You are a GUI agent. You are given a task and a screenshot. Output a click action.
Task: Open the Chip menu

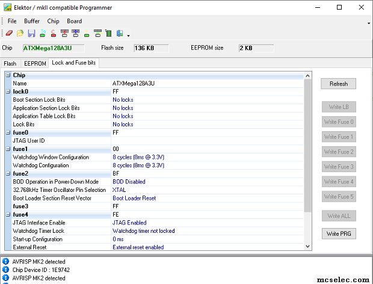pos(53,21)
